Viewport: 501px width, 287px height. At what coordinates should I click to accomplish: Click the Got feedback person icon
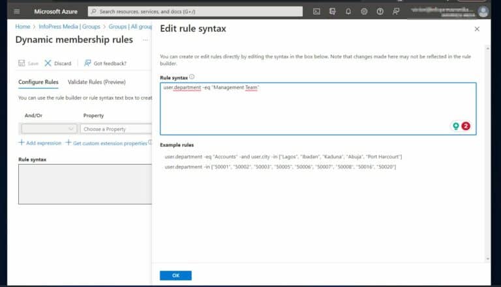point(87,63)
